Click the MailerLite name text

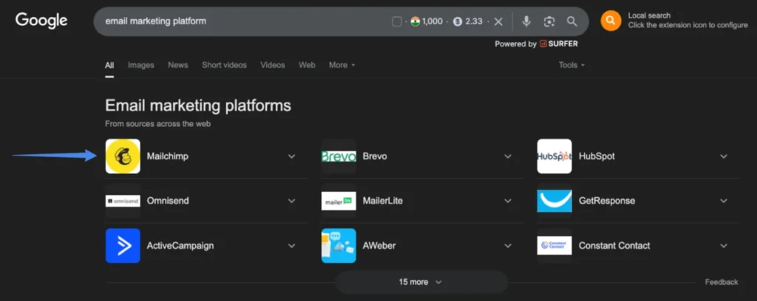[x=382, y=201]
